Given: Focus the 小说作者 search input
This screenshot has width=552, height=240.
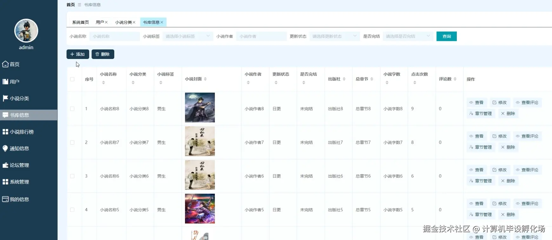Looking at the screenshot, I should (261, 36).
